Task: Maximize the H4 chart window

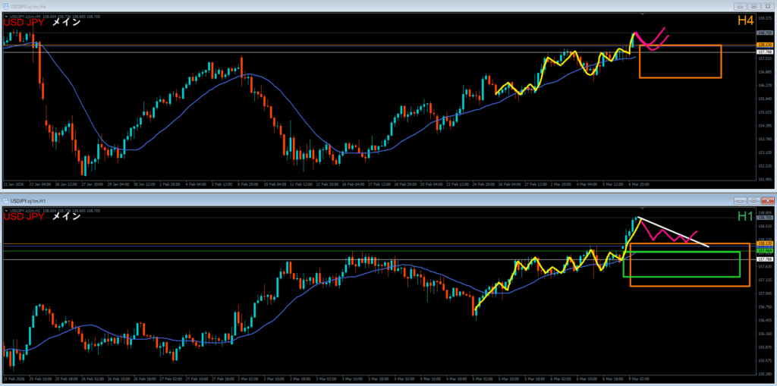Action: (754, 5)
